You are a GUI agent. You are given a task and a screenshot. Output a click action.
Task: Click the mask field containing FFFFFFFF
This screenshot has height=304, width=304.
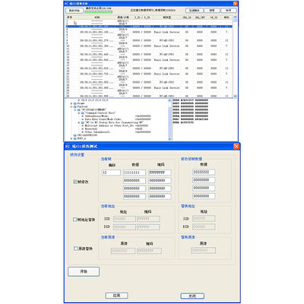160,173
